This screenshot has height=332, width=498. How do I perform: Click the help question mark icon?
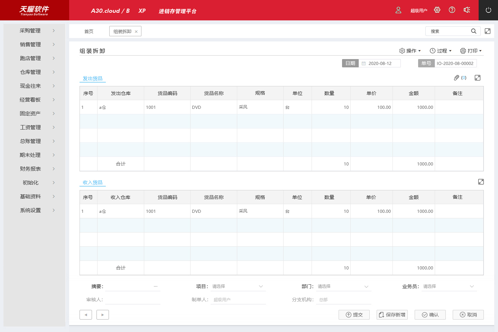tap(452, 10)
